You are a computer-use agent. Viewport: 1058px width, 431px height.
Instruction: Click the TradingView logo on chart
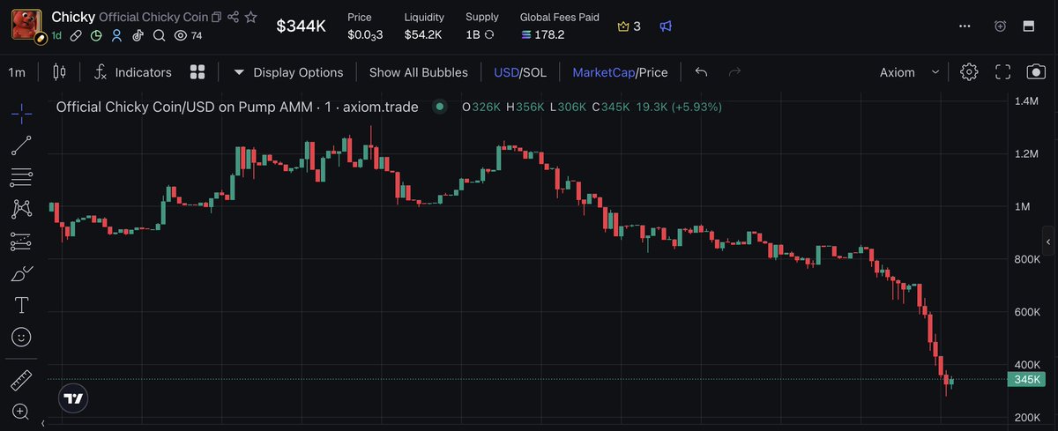74,398
